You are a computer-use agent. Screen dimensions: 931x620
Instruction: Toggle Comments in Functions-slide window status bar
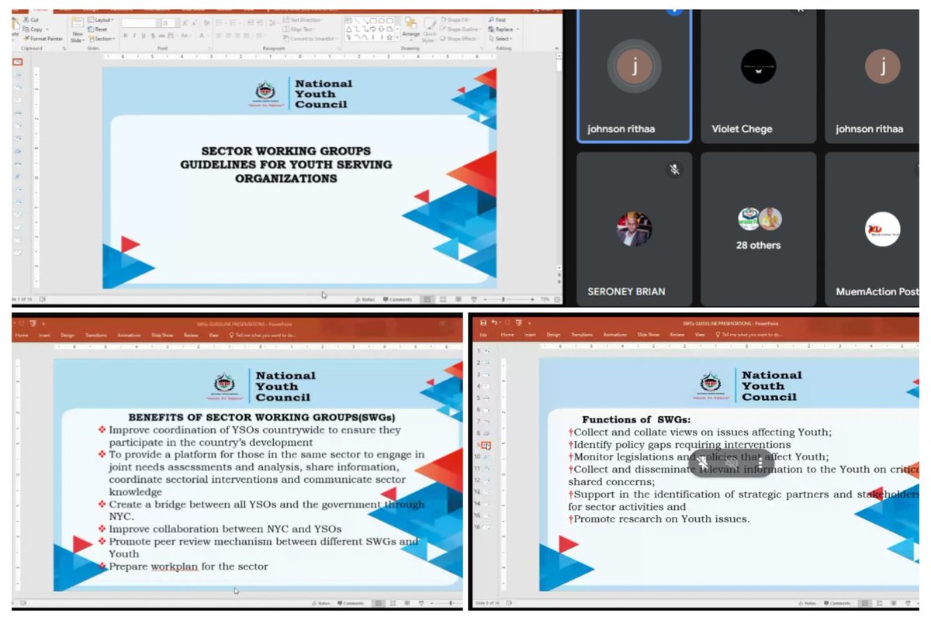pyautogui.click(x=837, y=602)
